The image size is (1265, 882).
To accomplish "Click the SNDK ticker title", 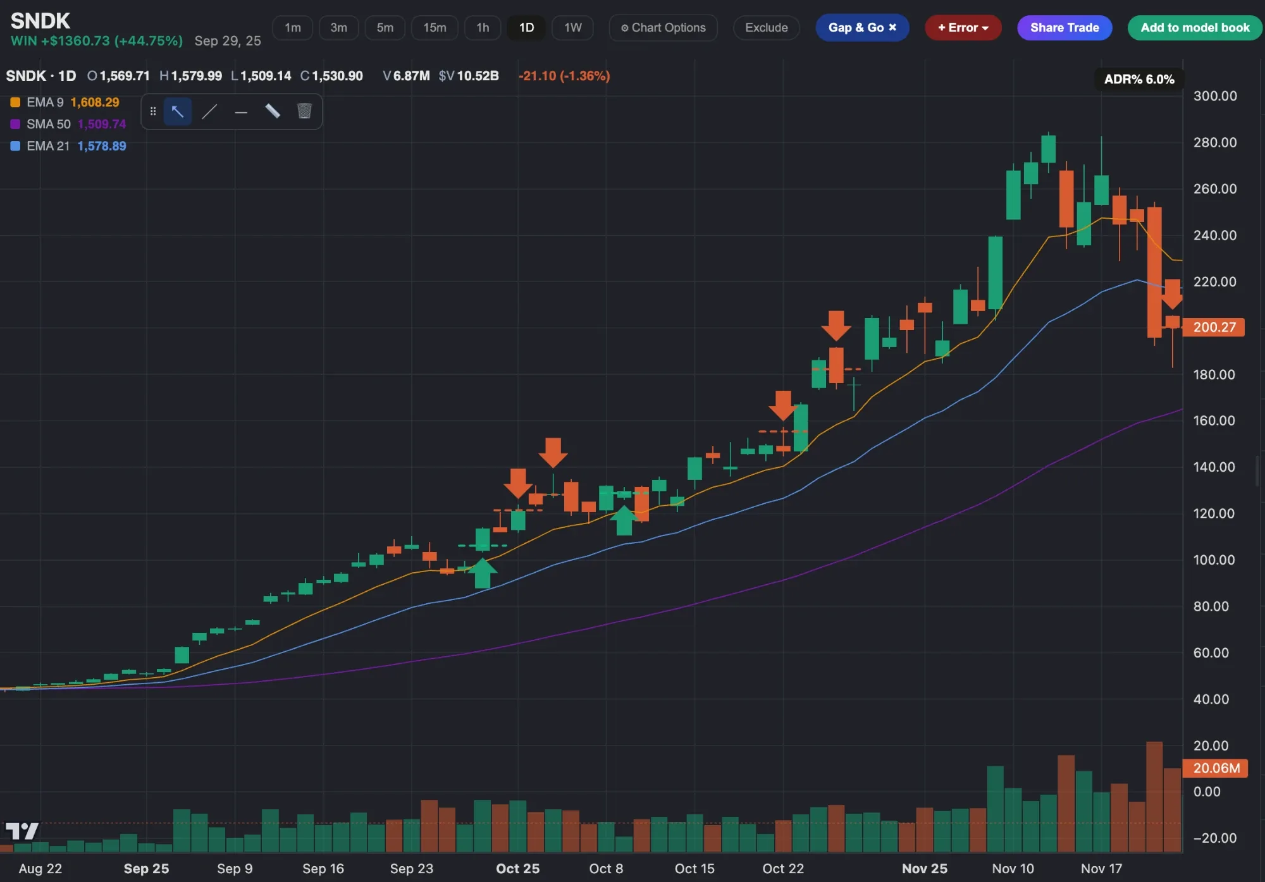I will point(40,21).
